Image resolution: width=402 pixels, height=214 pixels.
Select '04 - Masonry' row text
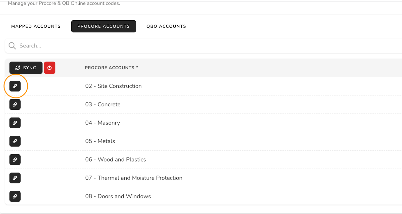point(103,123)
